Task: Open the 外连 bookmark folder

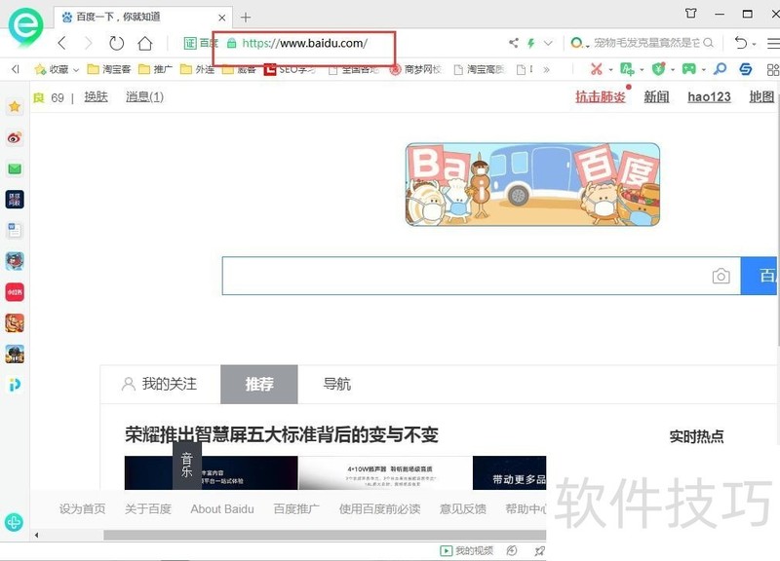Action: [197, 69]
